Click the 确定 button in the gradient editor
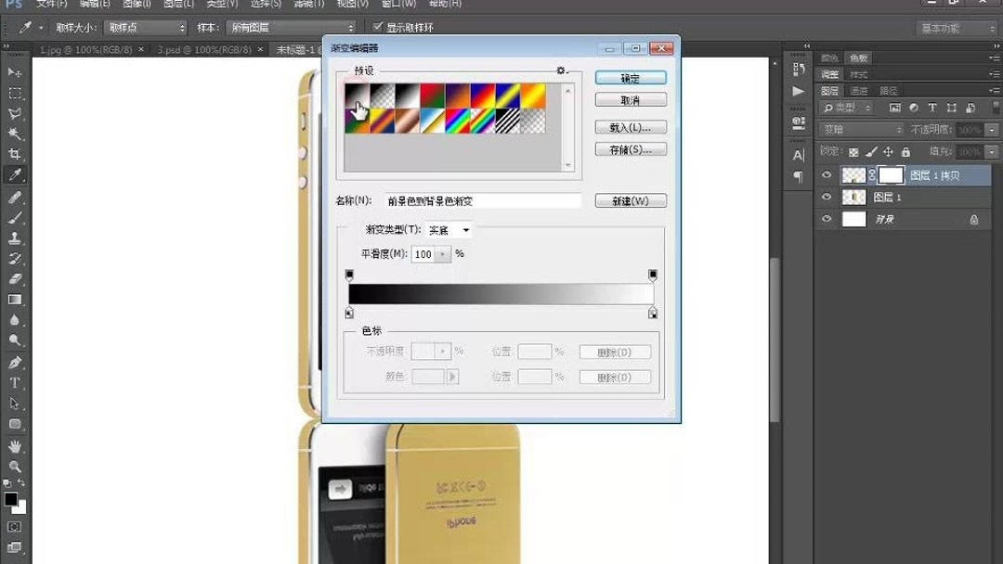The height and width of the screenshot is (564, 1003). coord(630,77)
